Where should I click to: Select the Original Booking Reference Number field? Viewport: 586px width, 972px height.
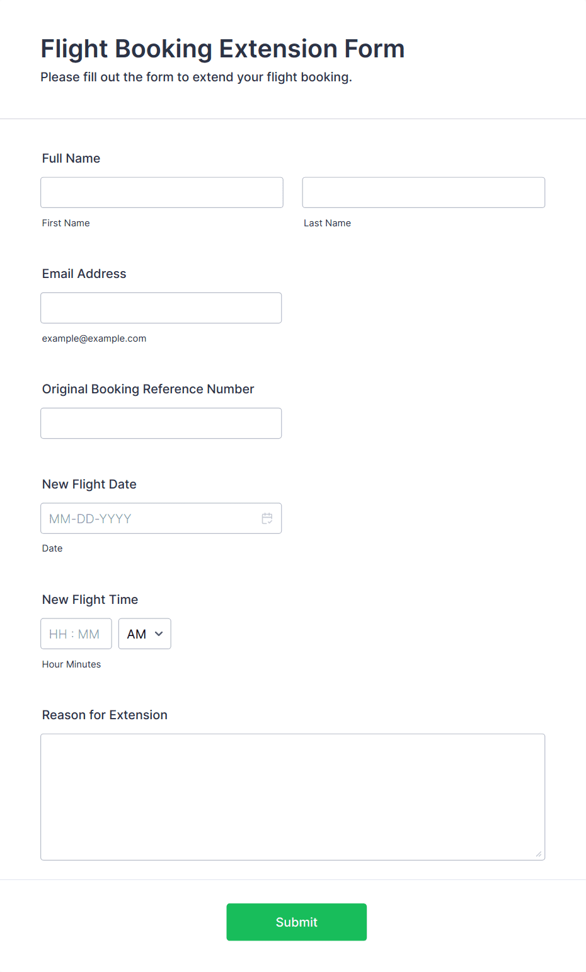[161, 423]
